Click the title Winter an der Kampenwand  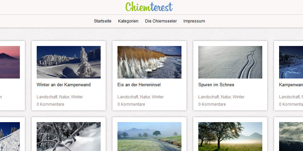coord(64,85)
